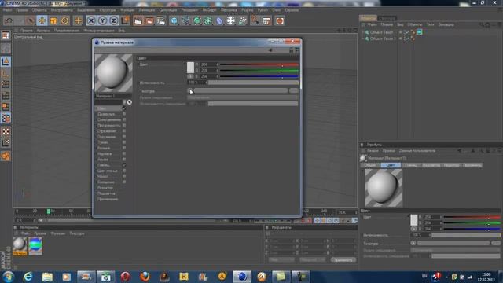Screen dimensions: 503x283
Task: Open Теги menu in Object manager
Action: (x=430, y=24)
